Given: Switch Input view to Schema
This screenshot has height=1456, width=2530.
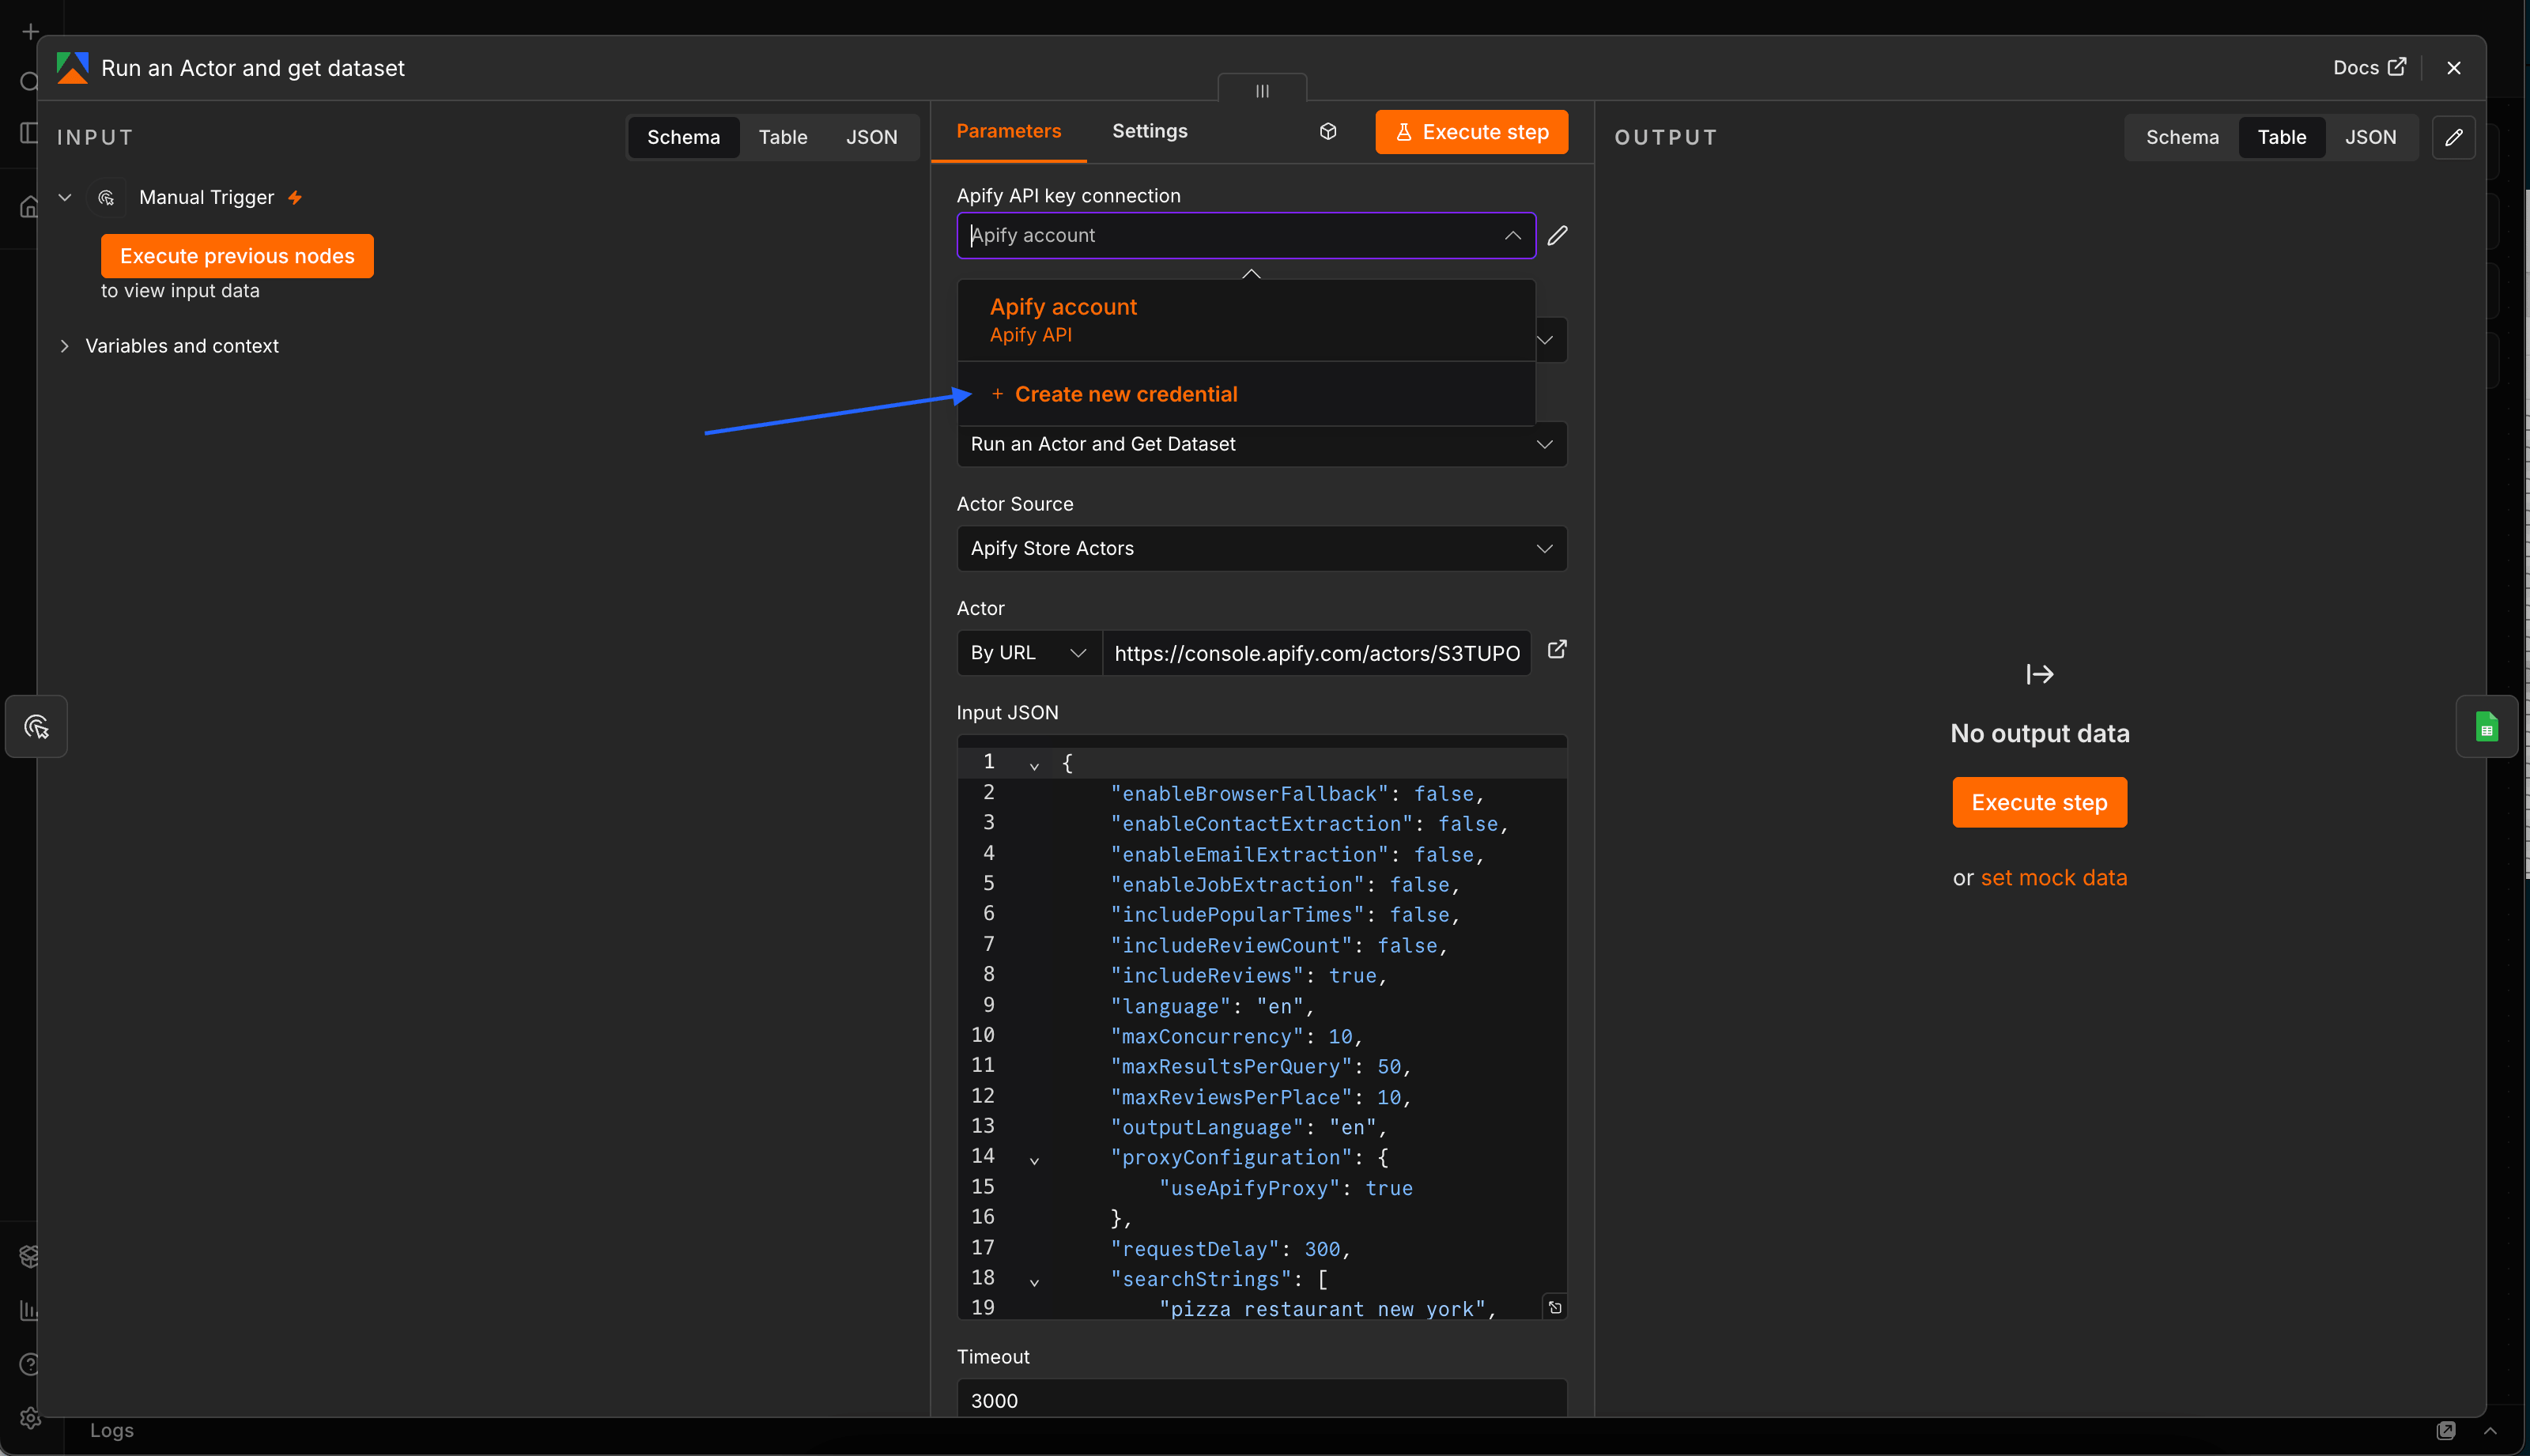Looking at the screenshot, I should click(x=683, y=137).
